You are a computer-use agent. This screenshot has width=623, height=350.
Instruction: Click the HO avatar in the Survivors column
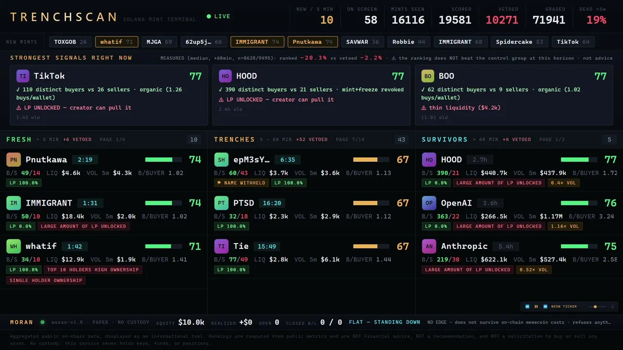[x=429, y=159]
